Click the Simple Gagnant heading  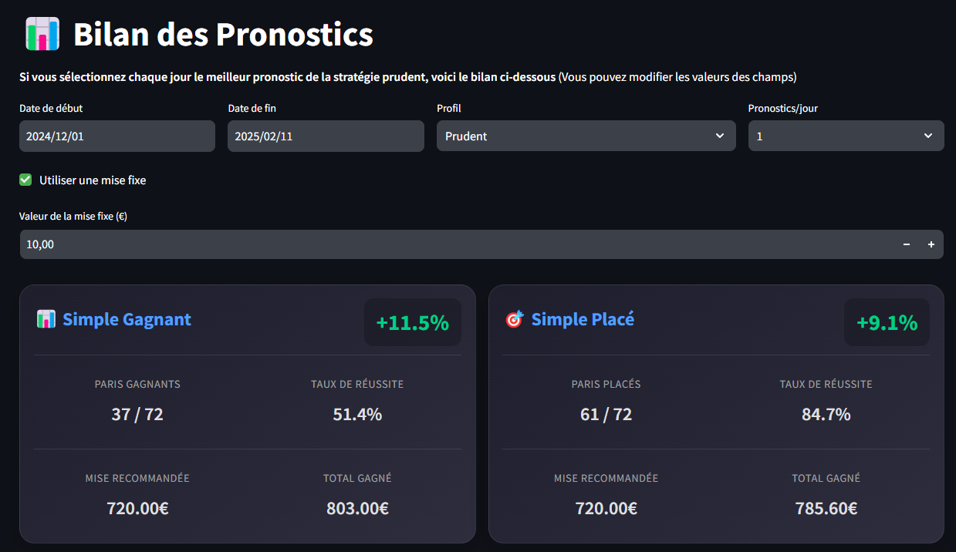[127, 319]
